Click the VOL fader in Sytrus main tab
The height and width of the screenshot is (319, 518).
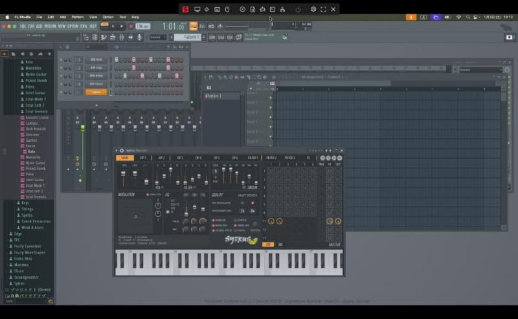tap(123, 173)
